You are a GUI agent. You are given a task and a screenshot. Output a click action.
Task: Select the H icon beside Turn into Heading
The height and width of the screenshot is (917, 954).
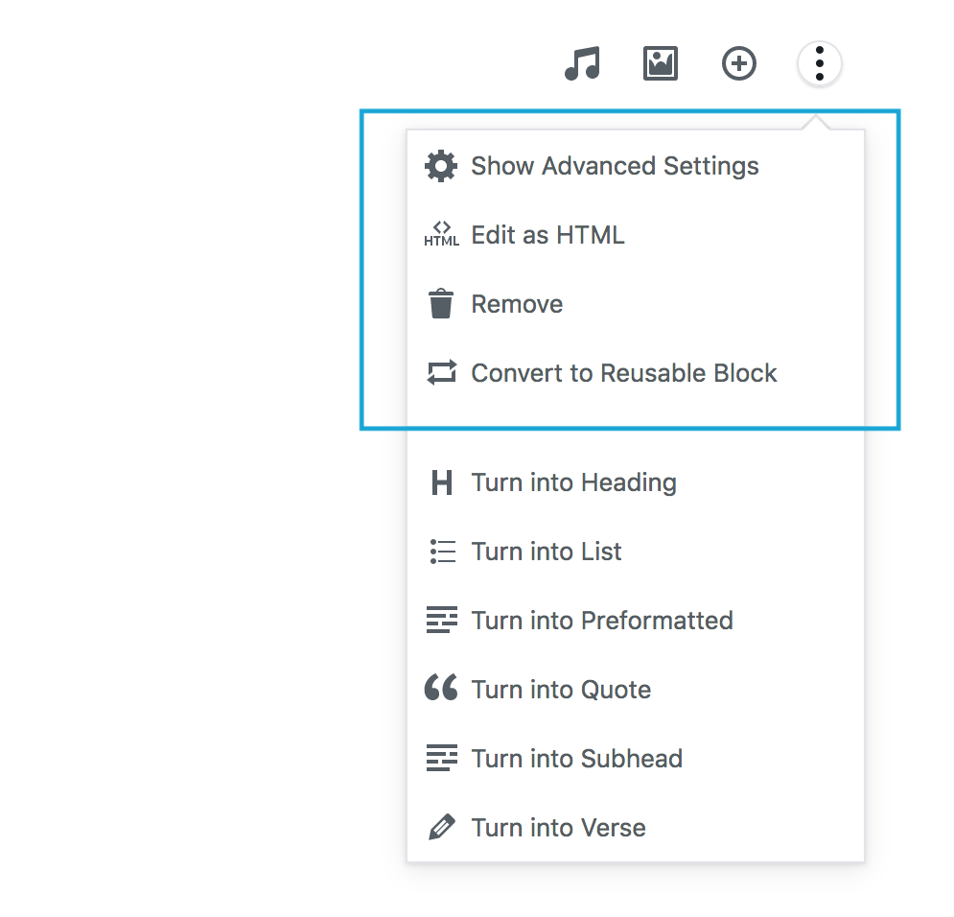pyautogui.click(x=441, y=482)
